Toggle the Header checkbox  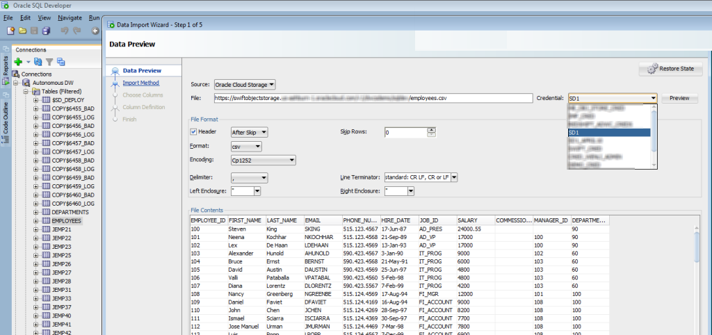click(193, 131)
